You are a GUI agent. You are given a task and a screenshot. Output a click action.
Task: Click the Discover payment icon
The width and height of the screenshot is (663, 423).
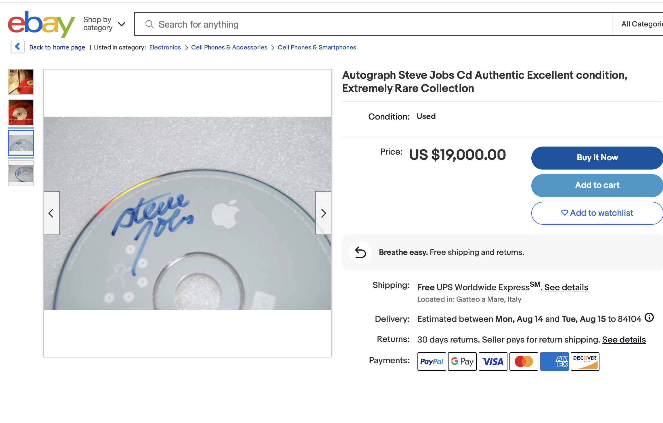pos(585,362)
